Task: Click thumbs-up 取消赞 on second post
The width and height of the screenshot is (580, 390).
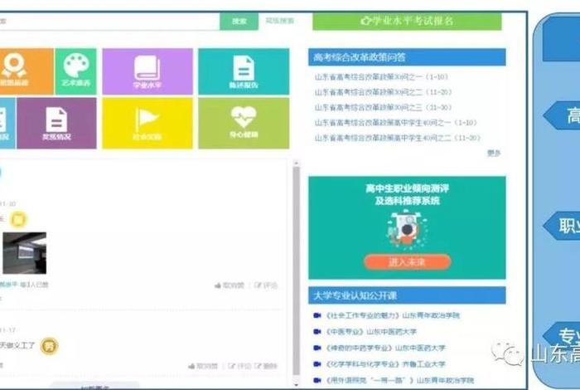Action: coord(203,366)
